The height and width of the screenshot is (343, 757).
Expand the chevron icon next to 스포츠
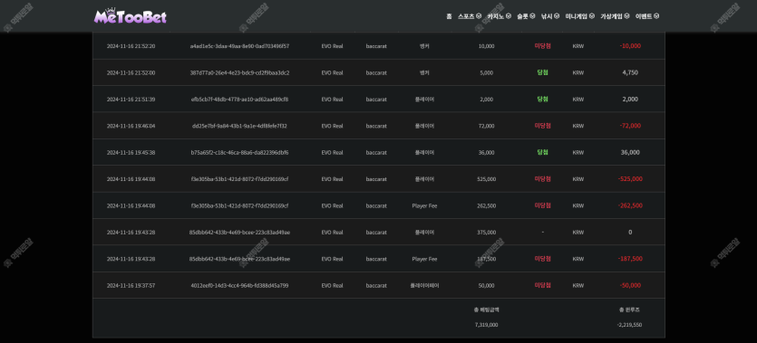point(479,16)
